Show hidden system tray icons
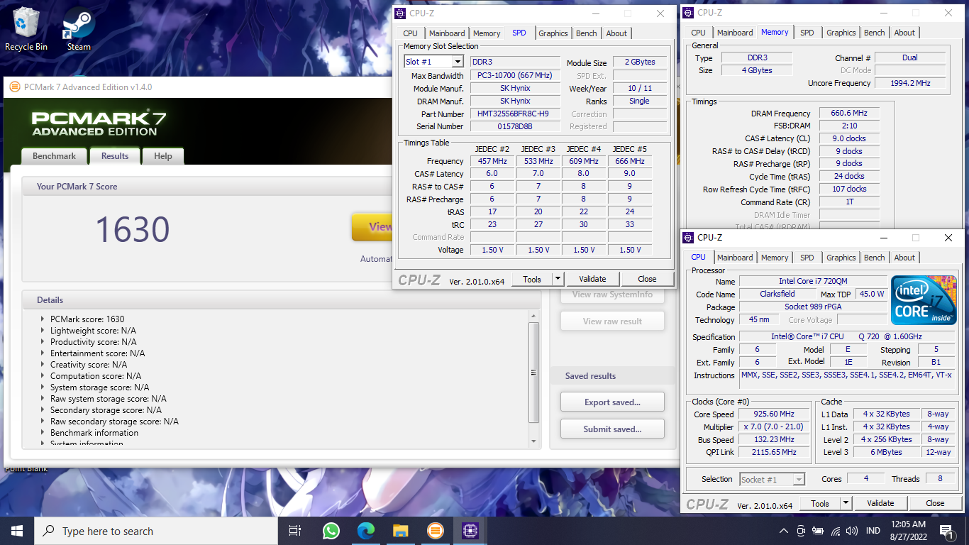This screenshot has width=969, height=545. coord(784,531)
